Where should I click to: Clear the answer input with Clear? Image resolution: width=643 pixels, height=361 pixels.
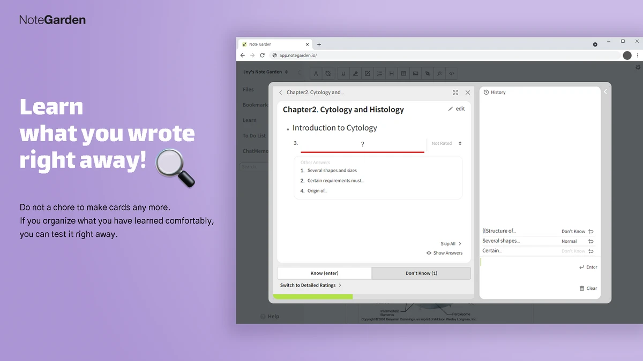(x=588, y=288)
